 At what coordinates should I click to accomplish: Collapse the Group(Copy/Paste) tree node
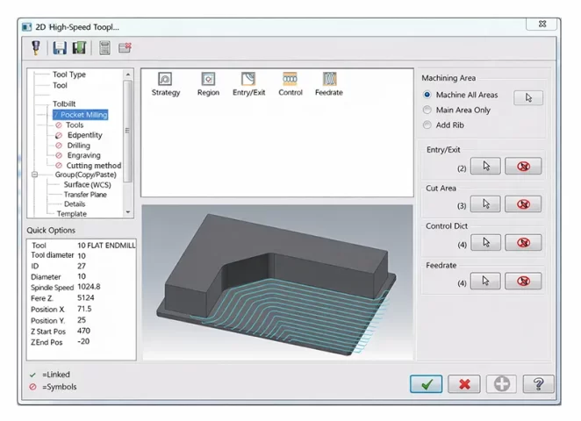point(34,175)
